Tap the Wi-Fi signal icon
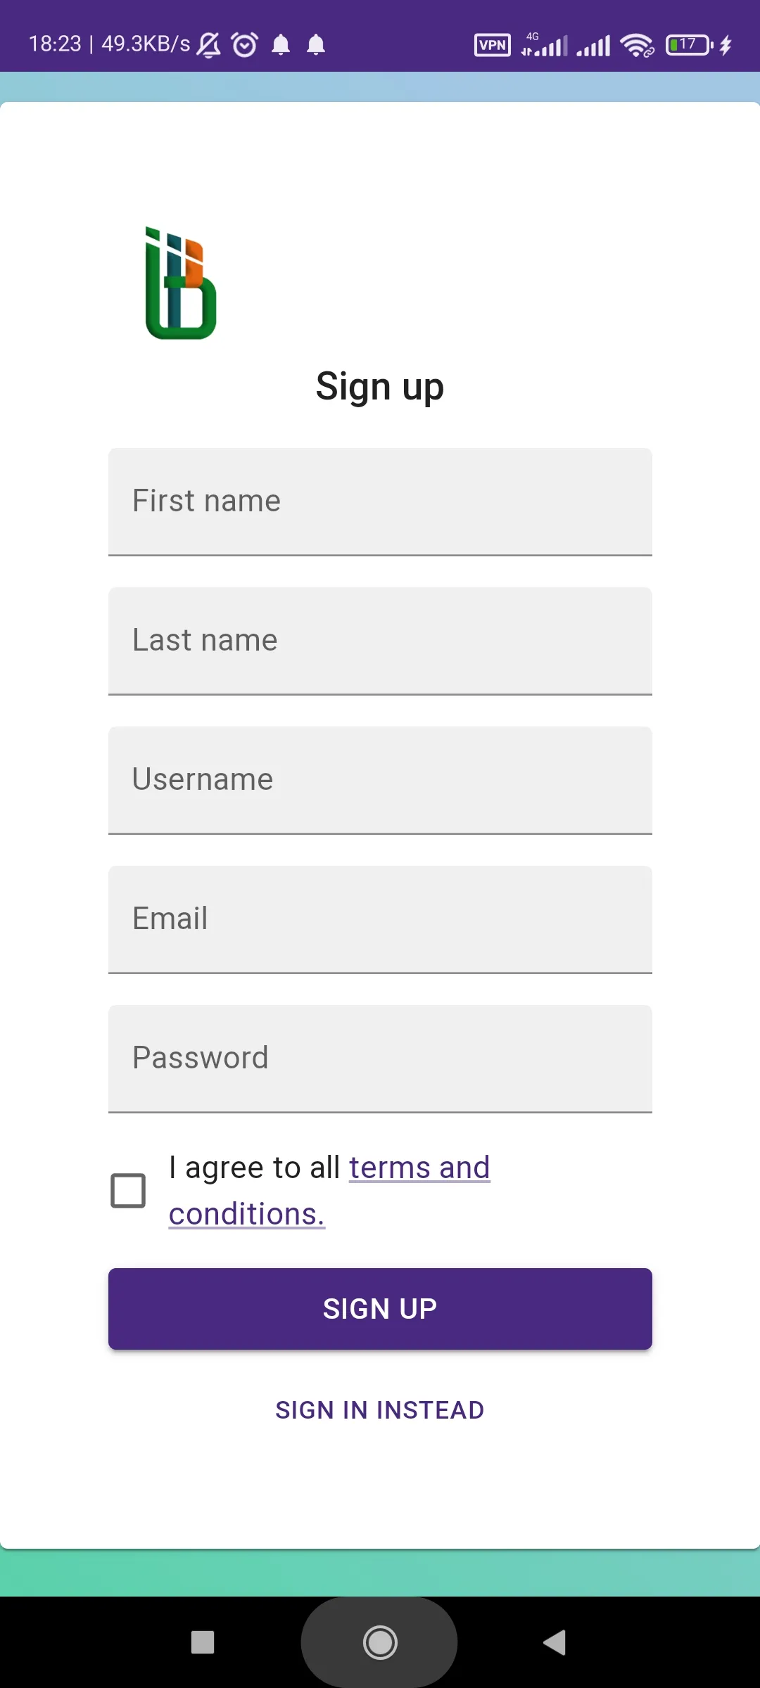This screenshot has height=1688, width=760. pyautogui.click(x=637, y=45)
